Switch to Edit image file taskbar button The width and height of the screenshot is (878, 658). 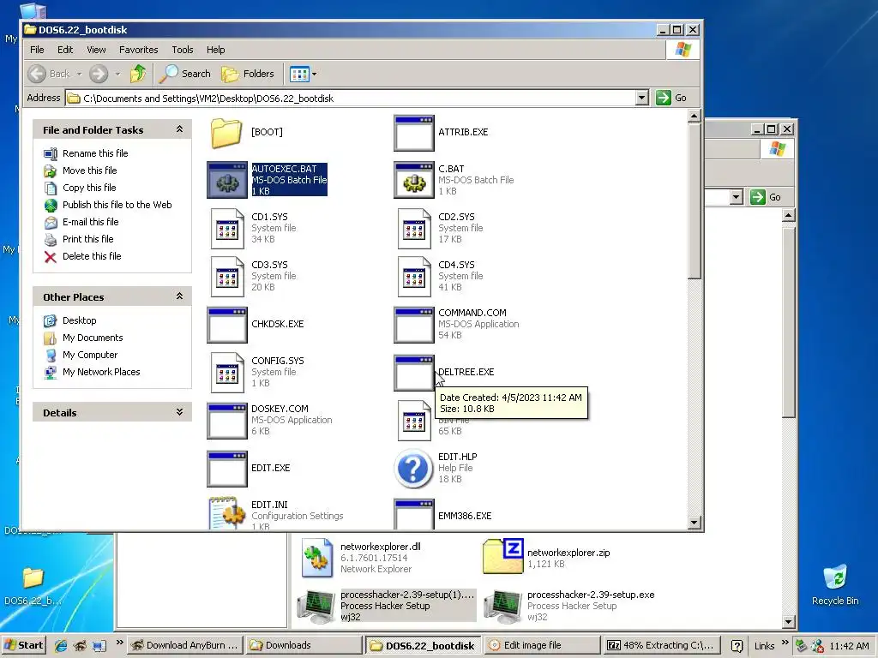point(542,645)
